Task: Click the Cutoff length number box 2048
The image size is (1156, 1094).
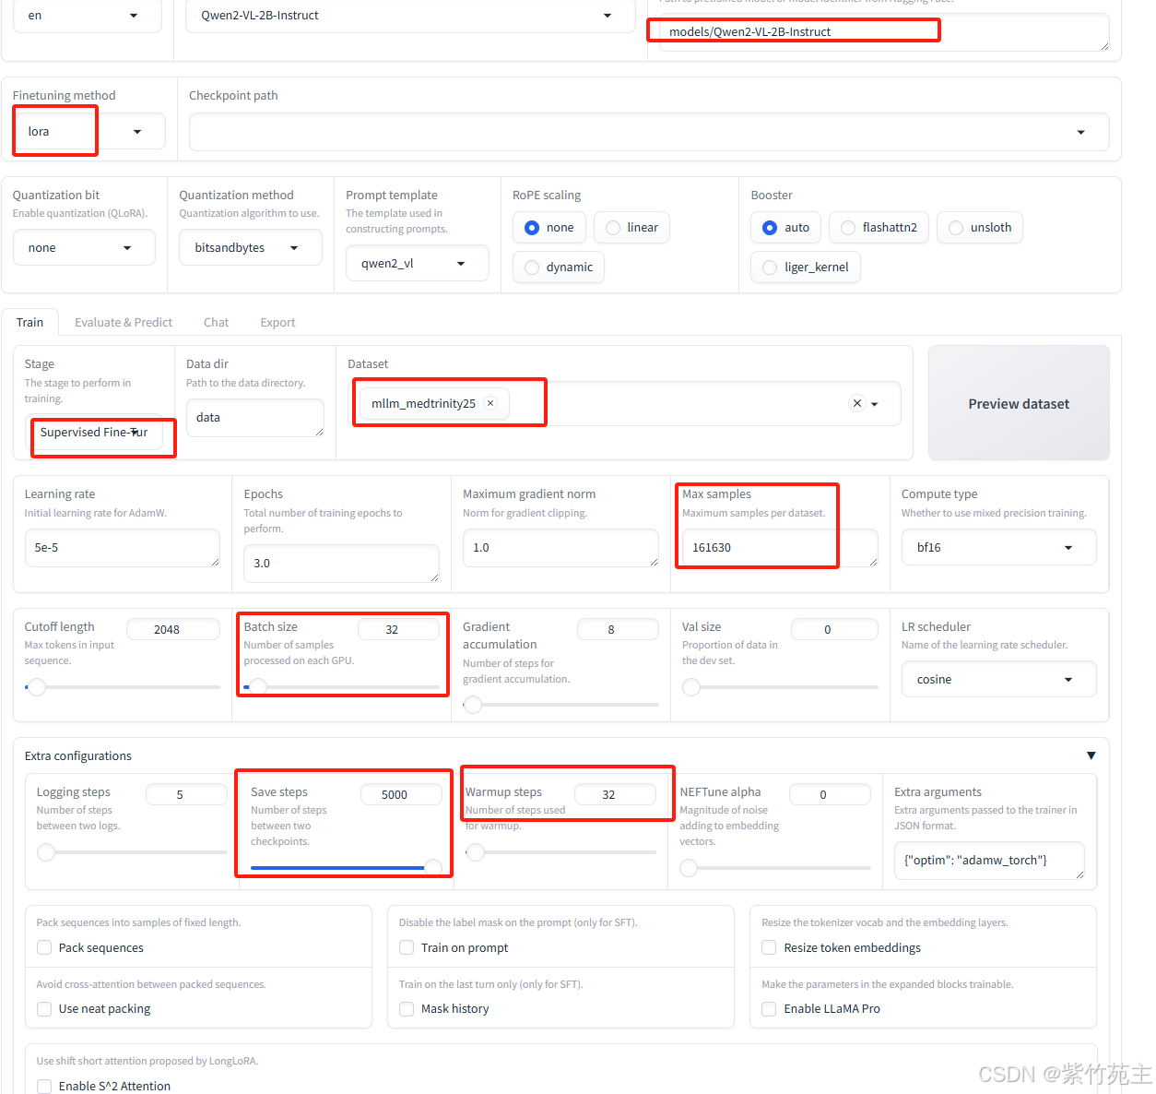Action: pyautogui.click(x=172, y=629)
